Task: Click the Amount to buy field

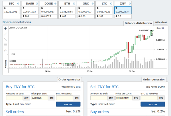Action: (x=15, y=98)
